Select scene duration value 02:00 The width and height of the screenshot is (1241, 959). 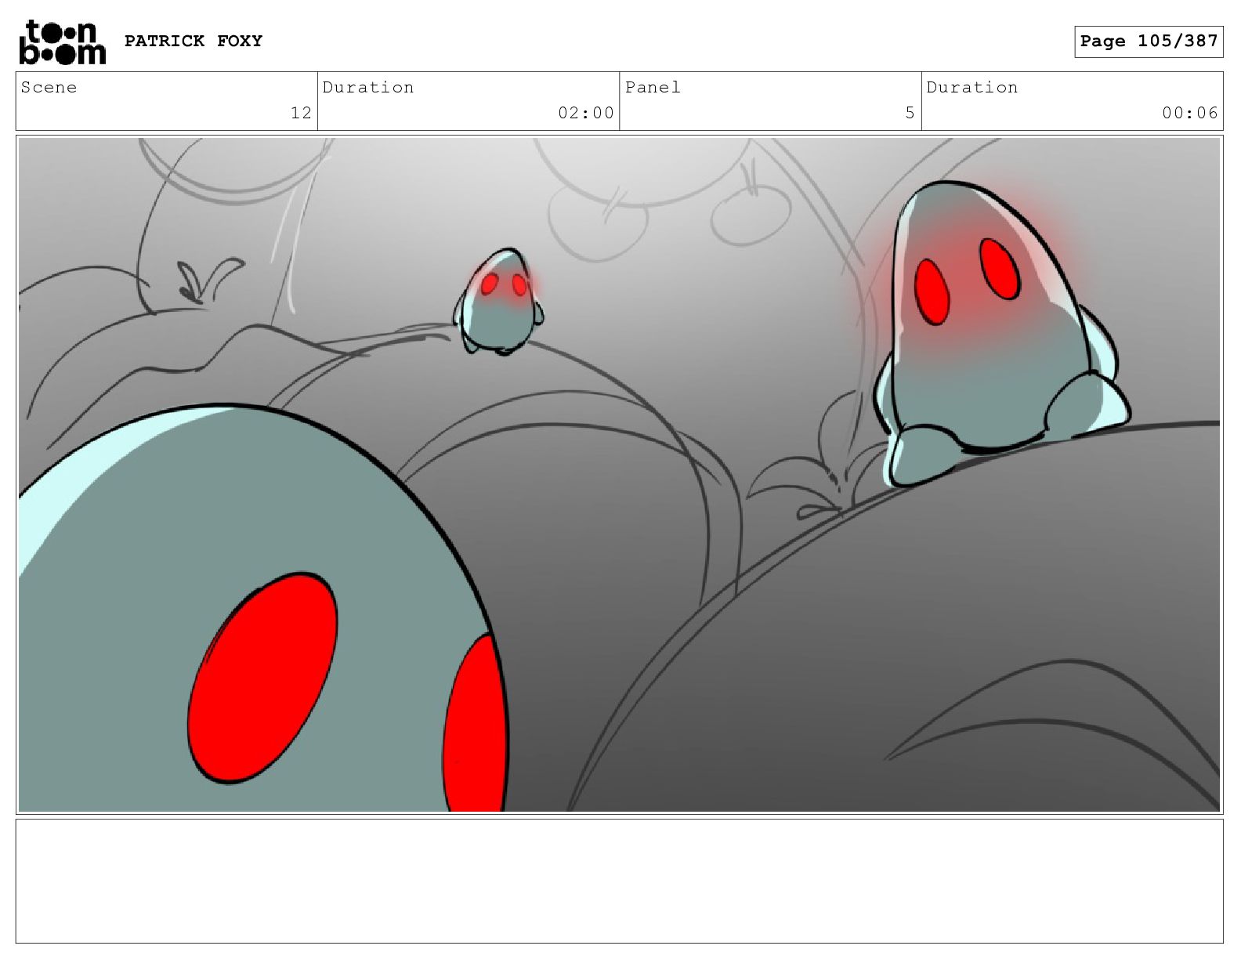pyautogui.click(x=586, y=113)
